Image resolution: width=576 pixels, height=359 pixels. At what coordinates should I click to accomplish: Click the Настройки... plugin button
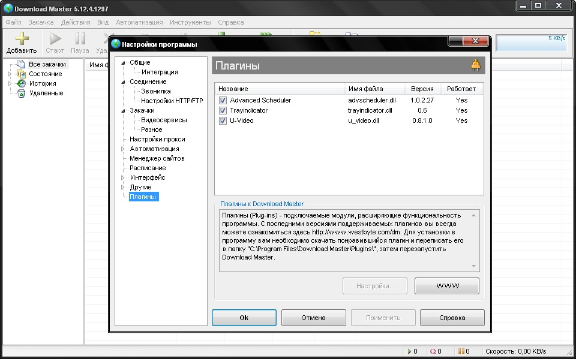click(x=375, y=286)
